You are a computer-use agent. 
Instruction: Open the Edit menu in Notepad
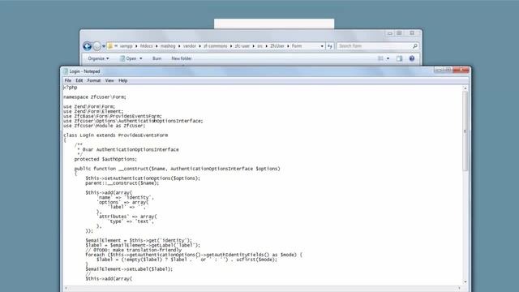point(79,80)
